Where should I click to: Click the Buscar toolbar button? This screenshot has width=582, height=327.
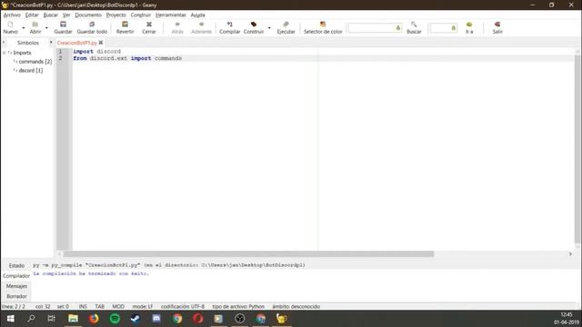pyautogui.click(x=414, y=28)
